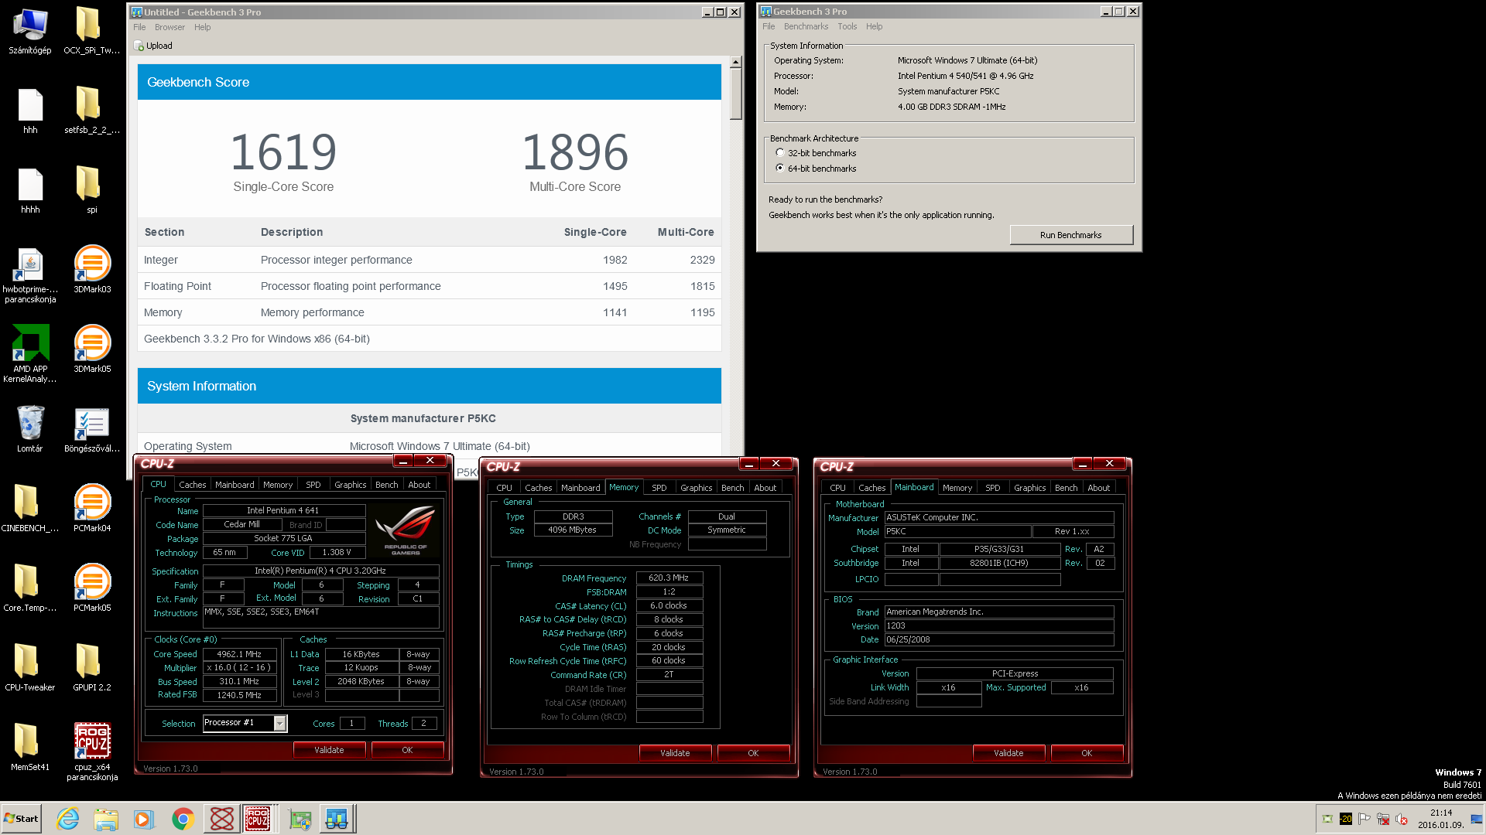Open Google Chrome from the taskbar
The image size is (1486, 835).
[x=183, y=819]
